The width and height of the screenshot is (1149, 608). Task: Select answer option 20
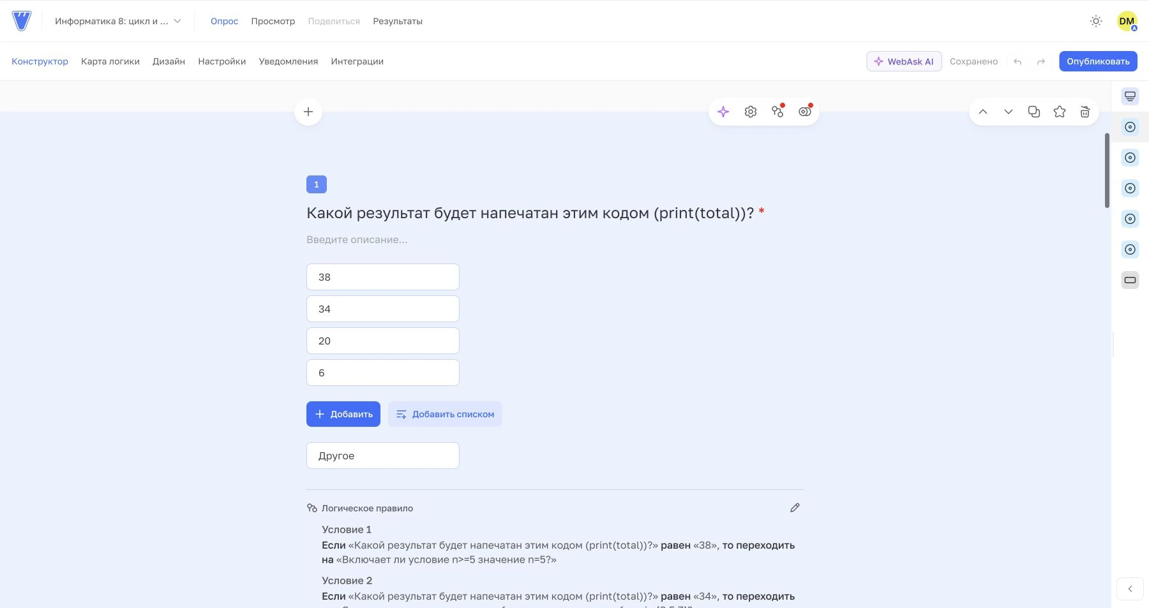click(383, 341)
